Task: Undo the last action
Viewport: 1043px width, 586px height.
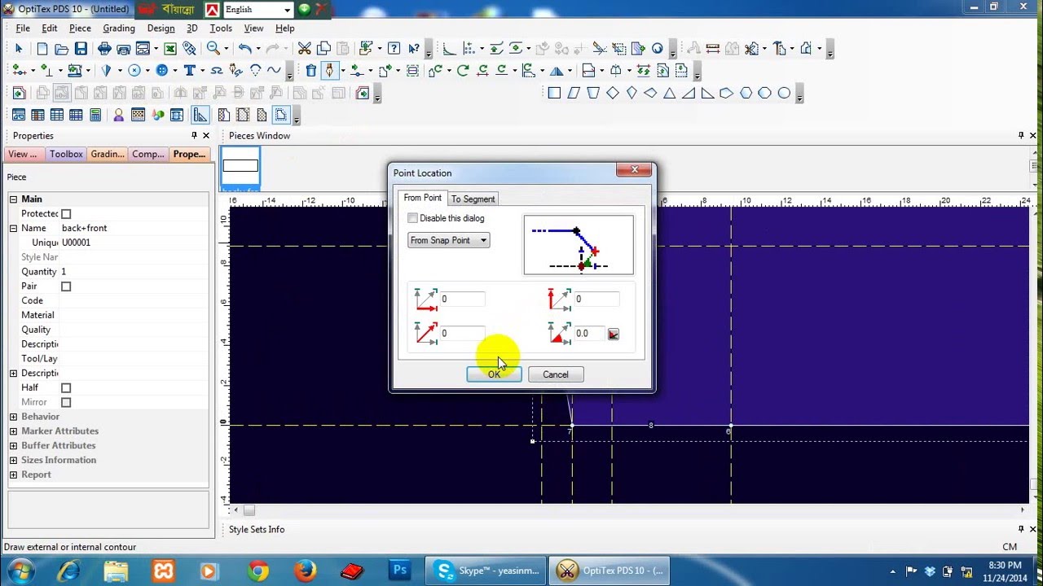Action: click(244, 49)
